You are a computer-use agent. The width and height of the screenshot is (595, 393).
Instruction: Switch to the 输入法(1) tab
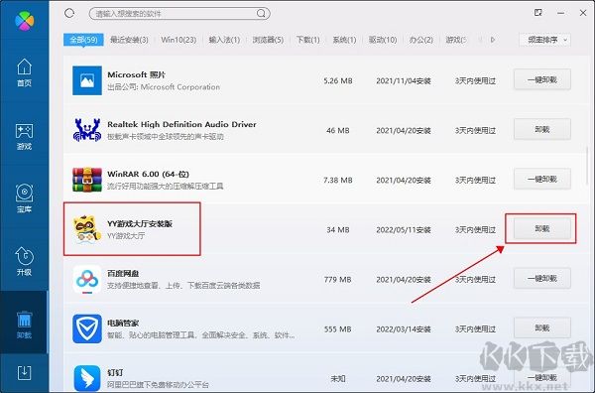click(x=224, y=40)
